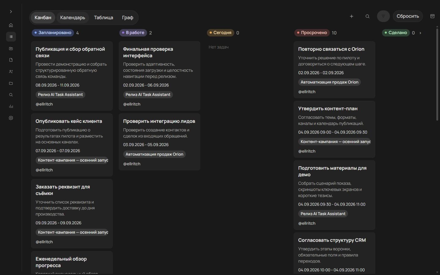Click the Сделано column label
This screenshot has width=440, height=275.
(396, 33)
